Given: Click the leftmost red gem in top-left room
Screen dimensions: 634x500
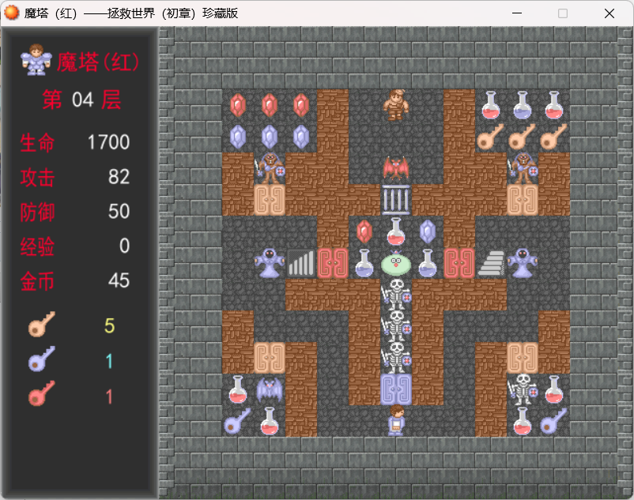Looking at the screenshot, I should click(238, 105).
